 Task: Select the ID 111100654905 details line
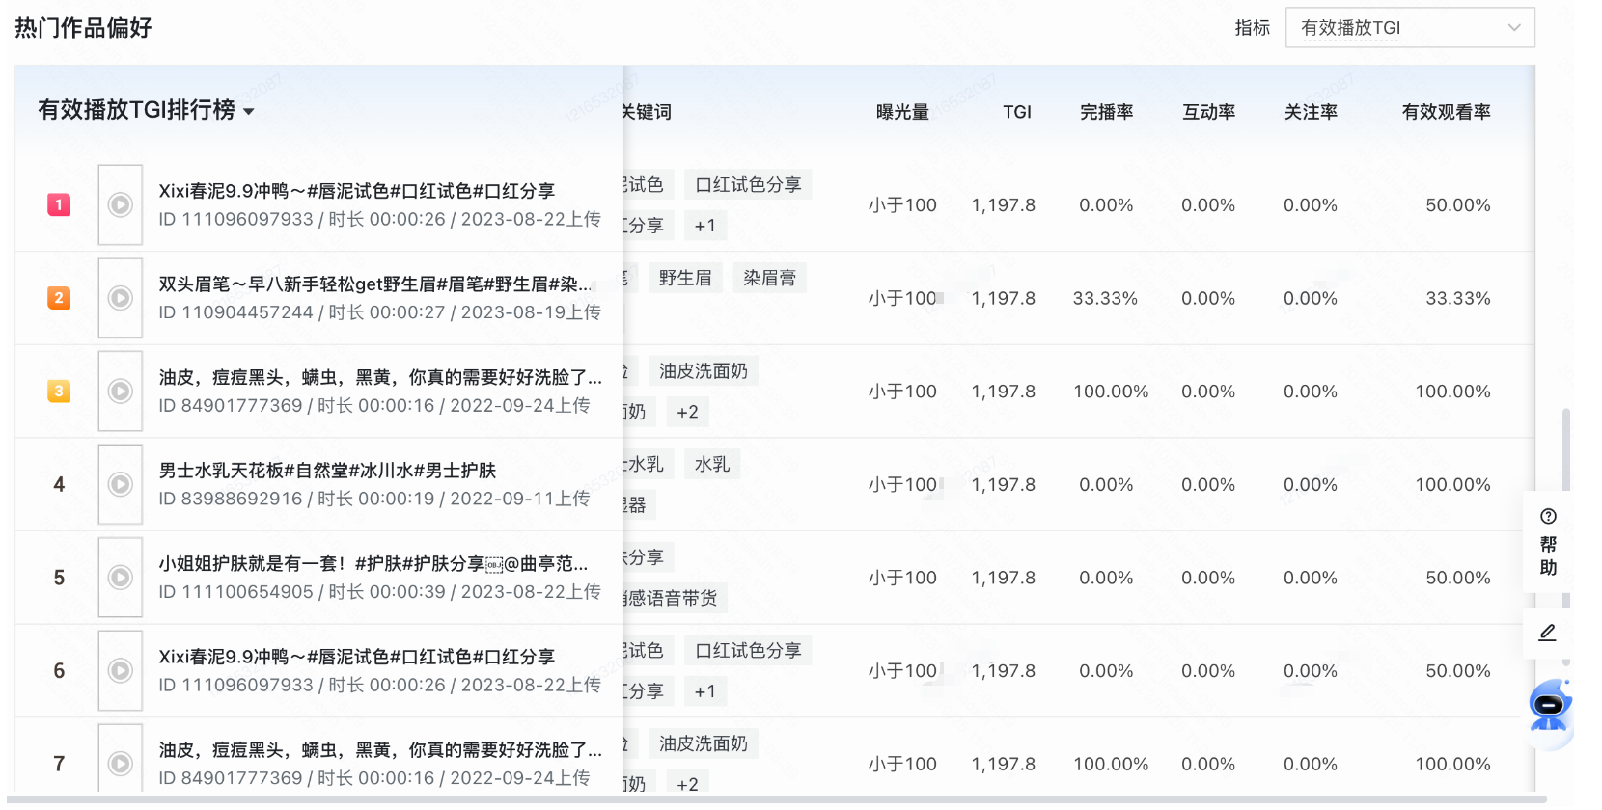point(379,592)
